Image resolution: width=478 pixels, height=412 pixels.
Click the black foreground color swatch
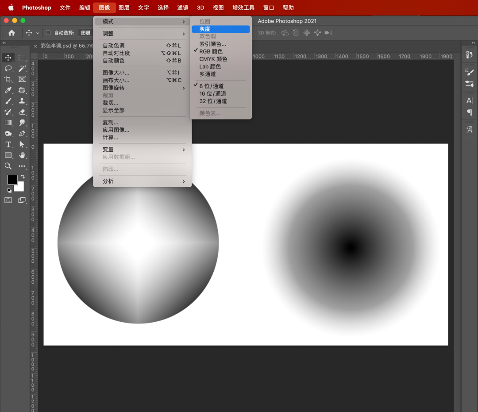click(12, 179)
